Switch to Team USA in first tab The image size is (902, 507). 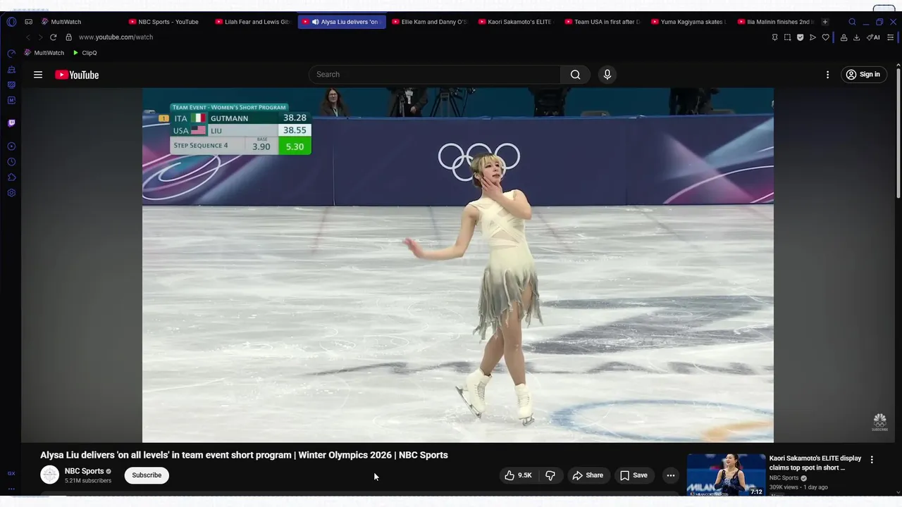pyautogui.click(x=603, y=22)
